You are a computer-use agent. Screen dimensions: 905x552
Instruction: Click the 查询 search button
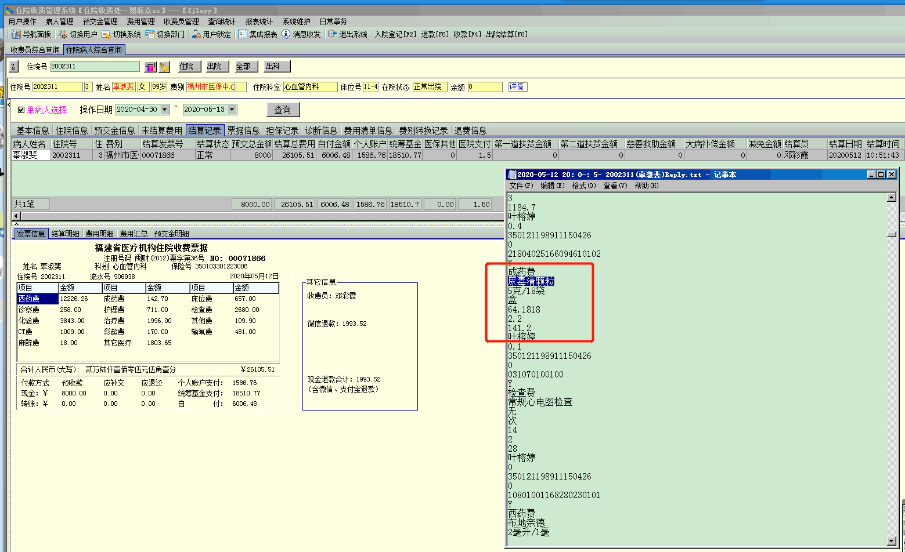(x=283, y=110)
